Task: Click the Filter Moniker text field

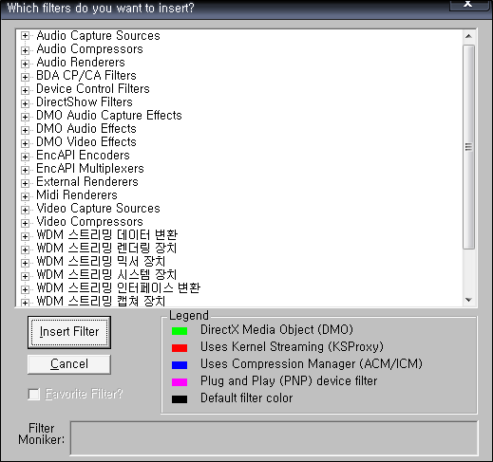Action: tap(274, 438)
